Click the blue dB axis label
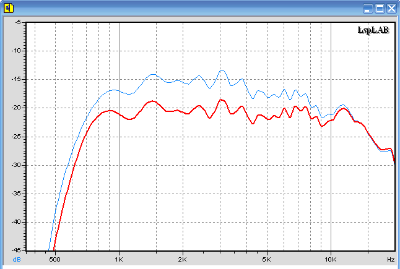The height and width of the screenshot is (269, 400). pyautogui.click(x=17, y=260)
